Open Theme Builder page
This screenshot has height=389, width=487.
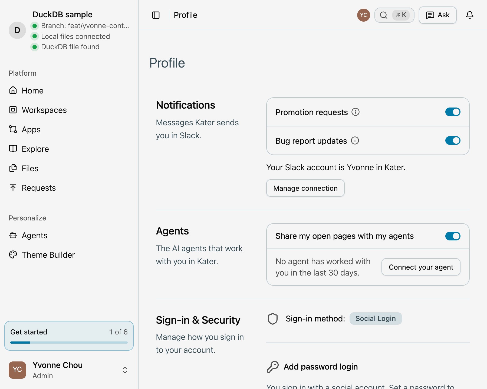(x=69, y=255)
